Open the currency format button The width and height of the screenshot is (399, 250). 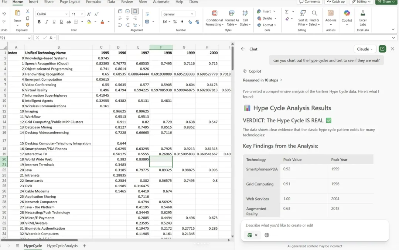[165, 22]
